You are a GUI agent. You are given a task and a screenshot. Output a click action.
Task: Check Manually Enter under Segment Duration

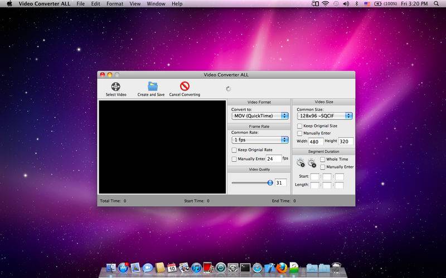(x=323, y=167)
